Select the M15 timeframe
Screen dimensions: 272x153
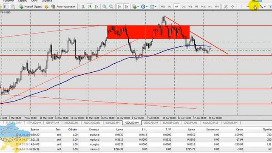(203, 7)
